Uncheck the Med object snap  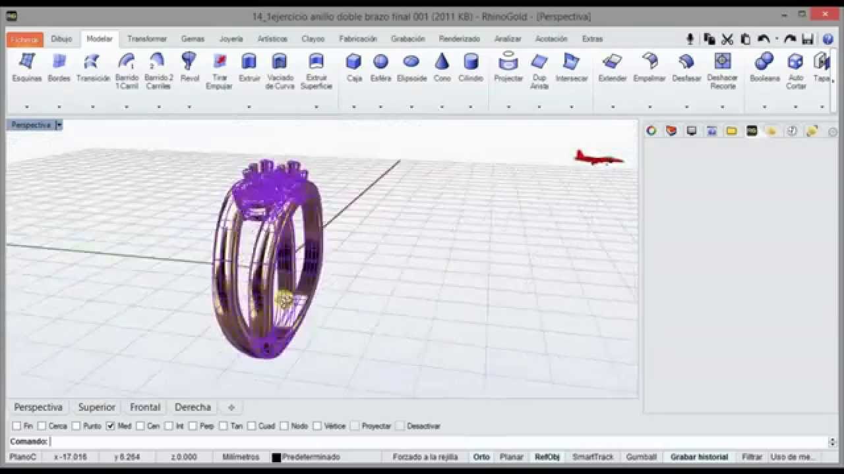[x=111, y=426]
